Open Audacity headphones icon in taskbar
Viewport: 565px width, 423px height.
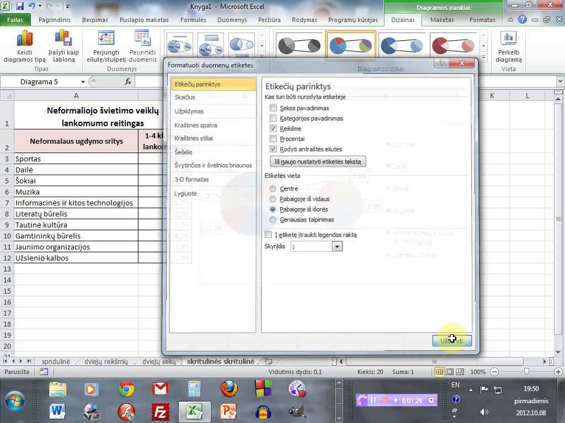click(x=263, y=412)
